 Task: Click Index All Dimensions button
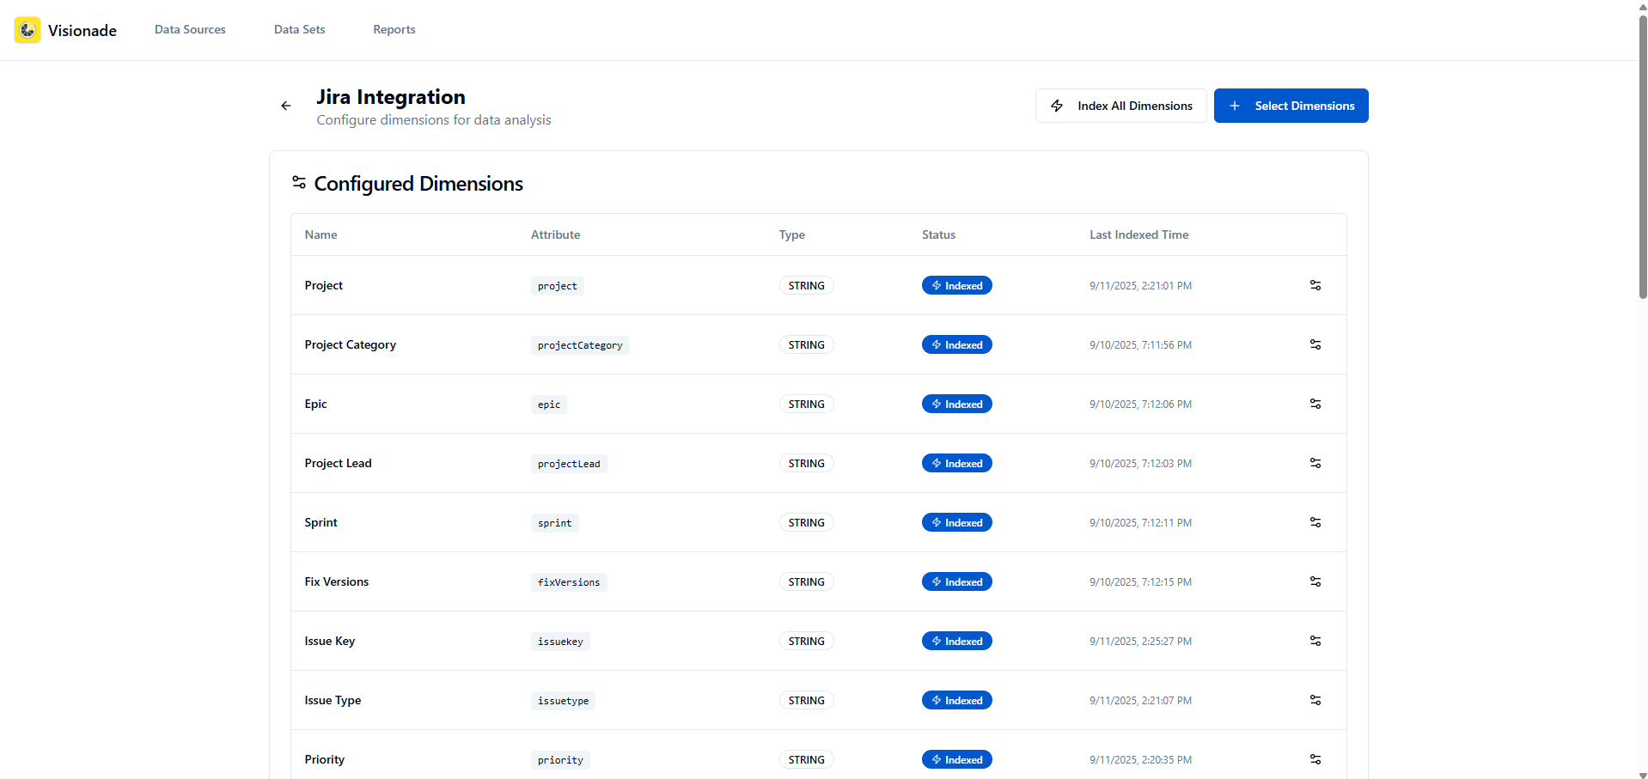1121,106
